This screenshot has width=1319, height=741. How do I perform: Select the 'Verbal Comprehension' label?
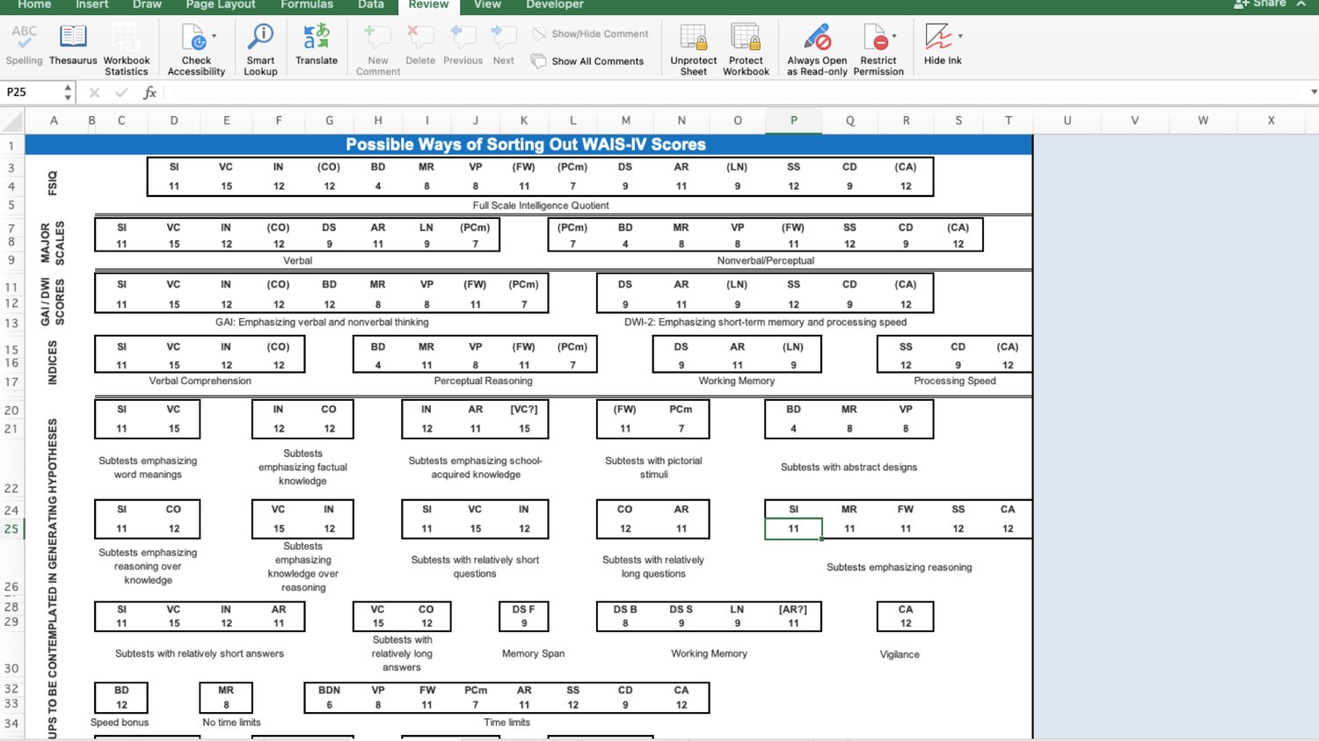(200, 381)
